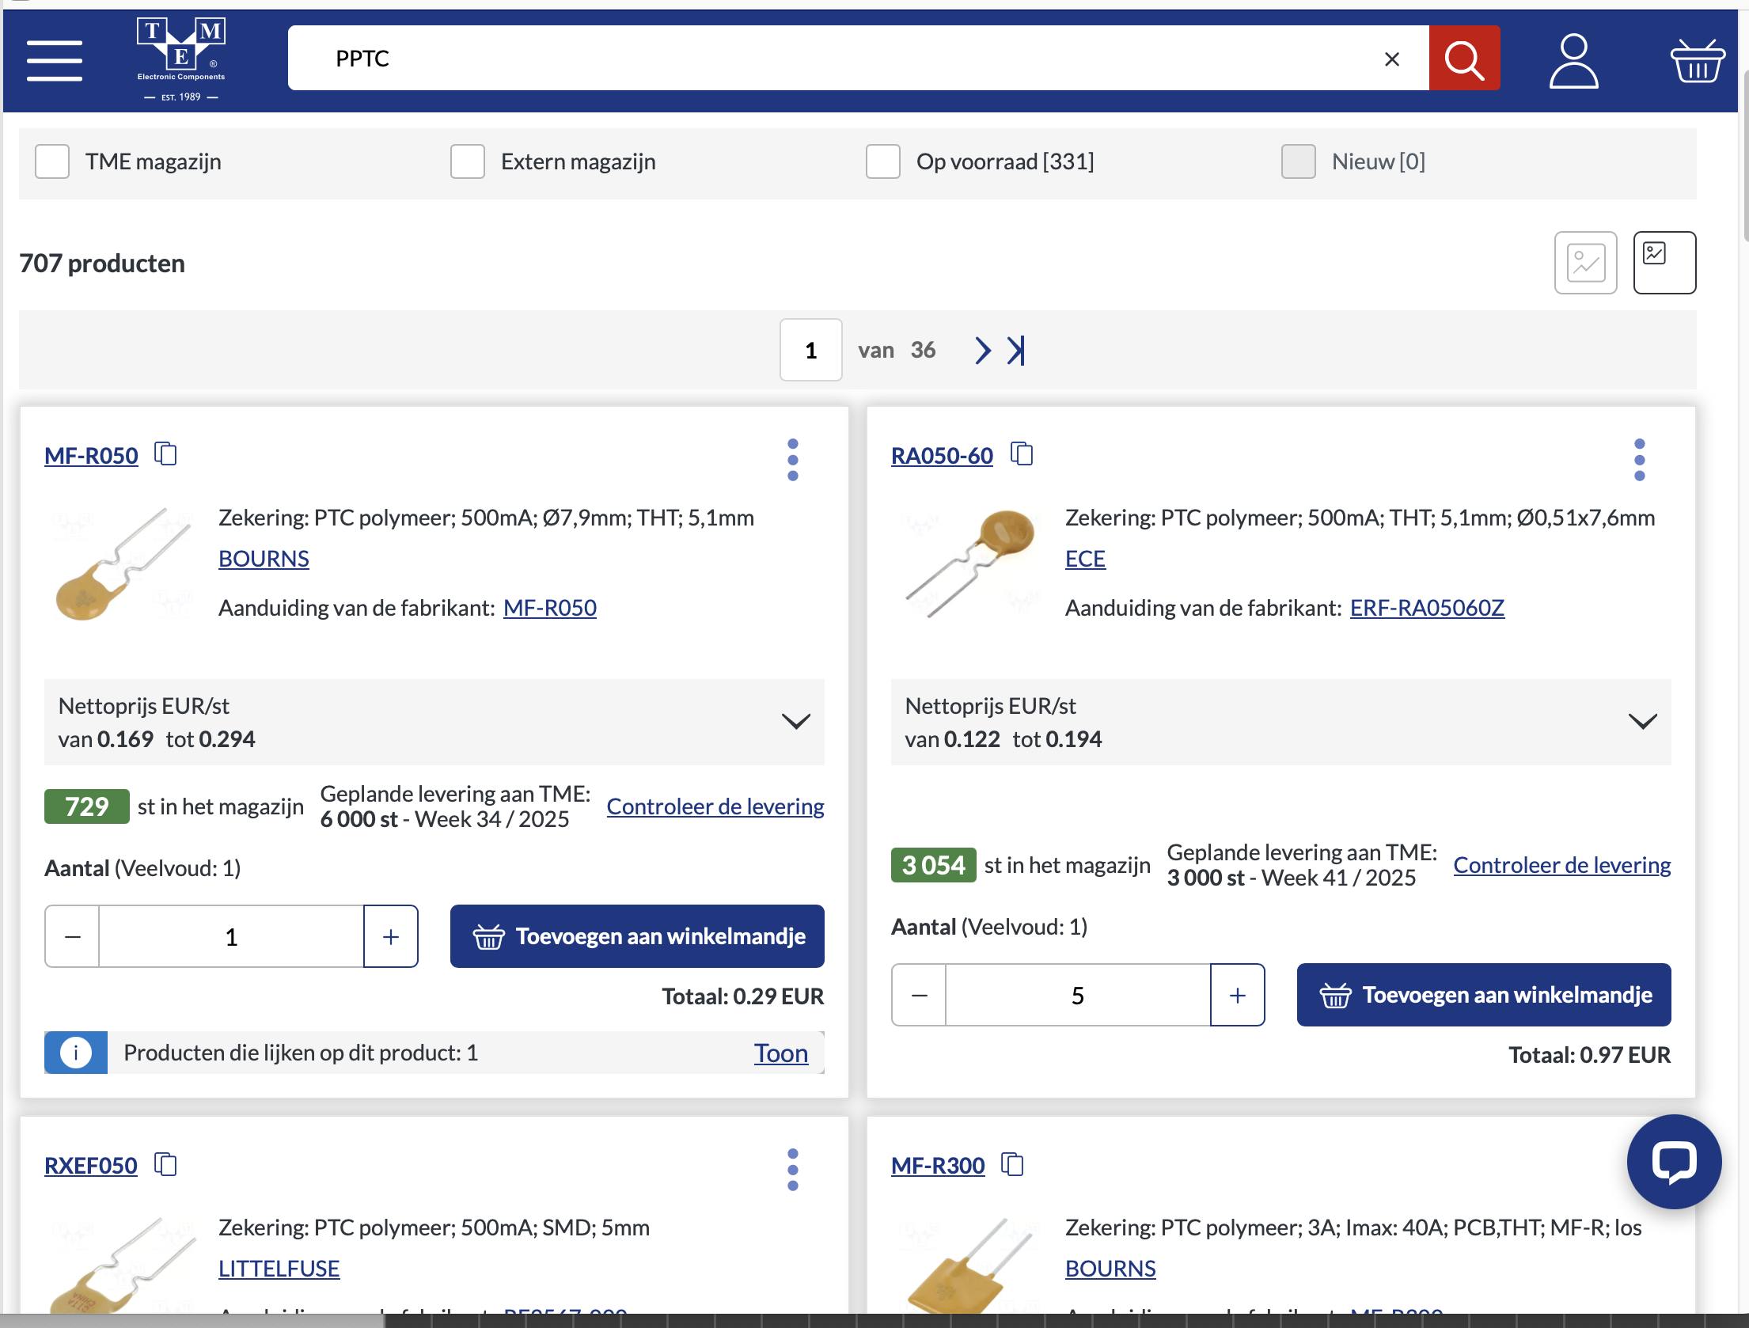Show similar products via Toon link
The height and width of the screenshot is (1328, 1749).
tap(781, 1053)
